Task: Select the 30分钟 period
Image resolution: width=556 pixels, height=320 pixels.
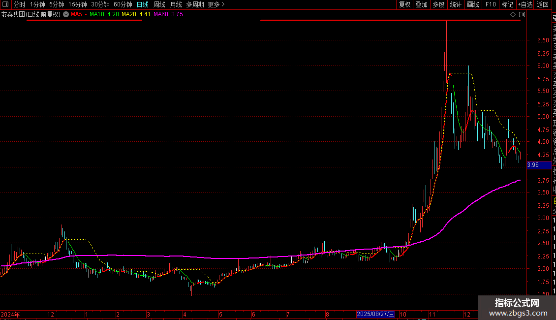Action: (x=100, y=4)
